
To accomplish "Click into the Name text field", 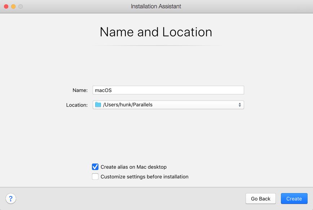I will click(x=168, y=90).
